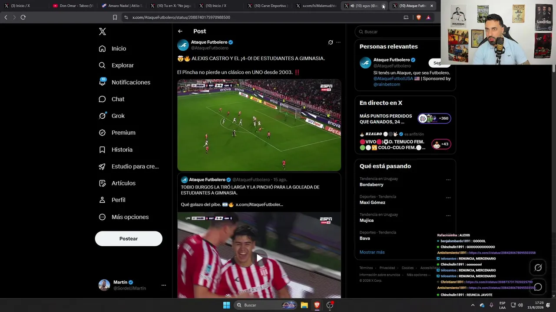Close the active Ataque Futbolero tab
Viewport: 556px width, 312px height.
tap(432, 6)
